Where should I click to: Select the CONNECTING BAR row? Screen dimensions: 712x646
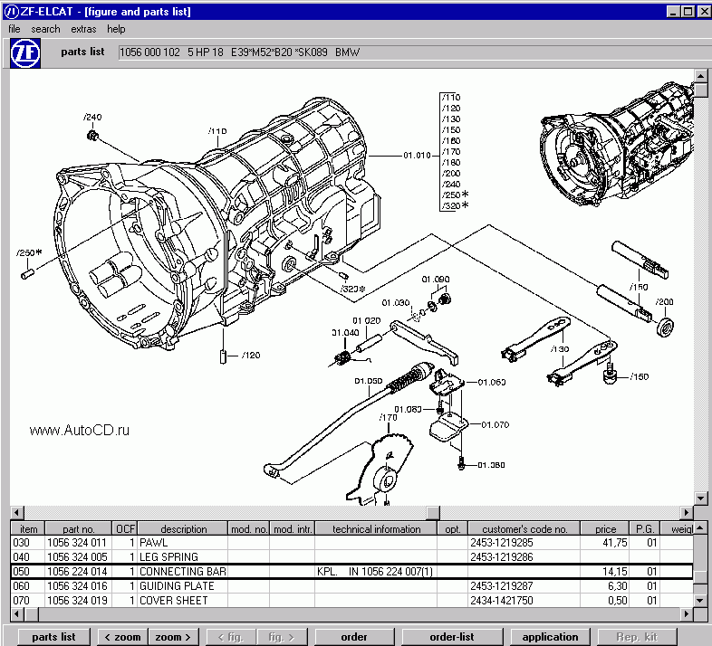click(351, 572)
